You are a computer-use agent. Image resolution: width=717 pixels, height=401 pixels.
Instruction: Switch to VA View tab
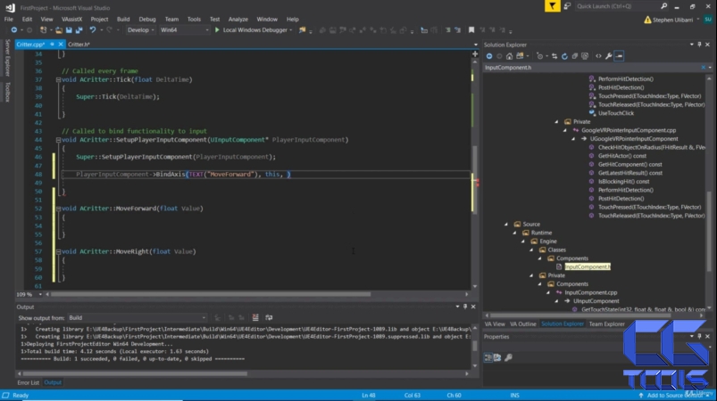pyautogui.click(x=495, y=323)
